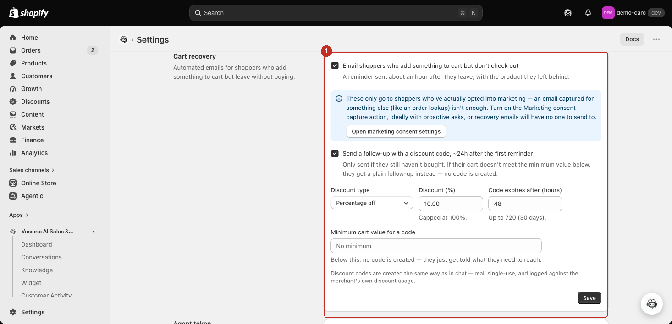
Task: Click the info icon in marketing notice
Action: [339, 98]
